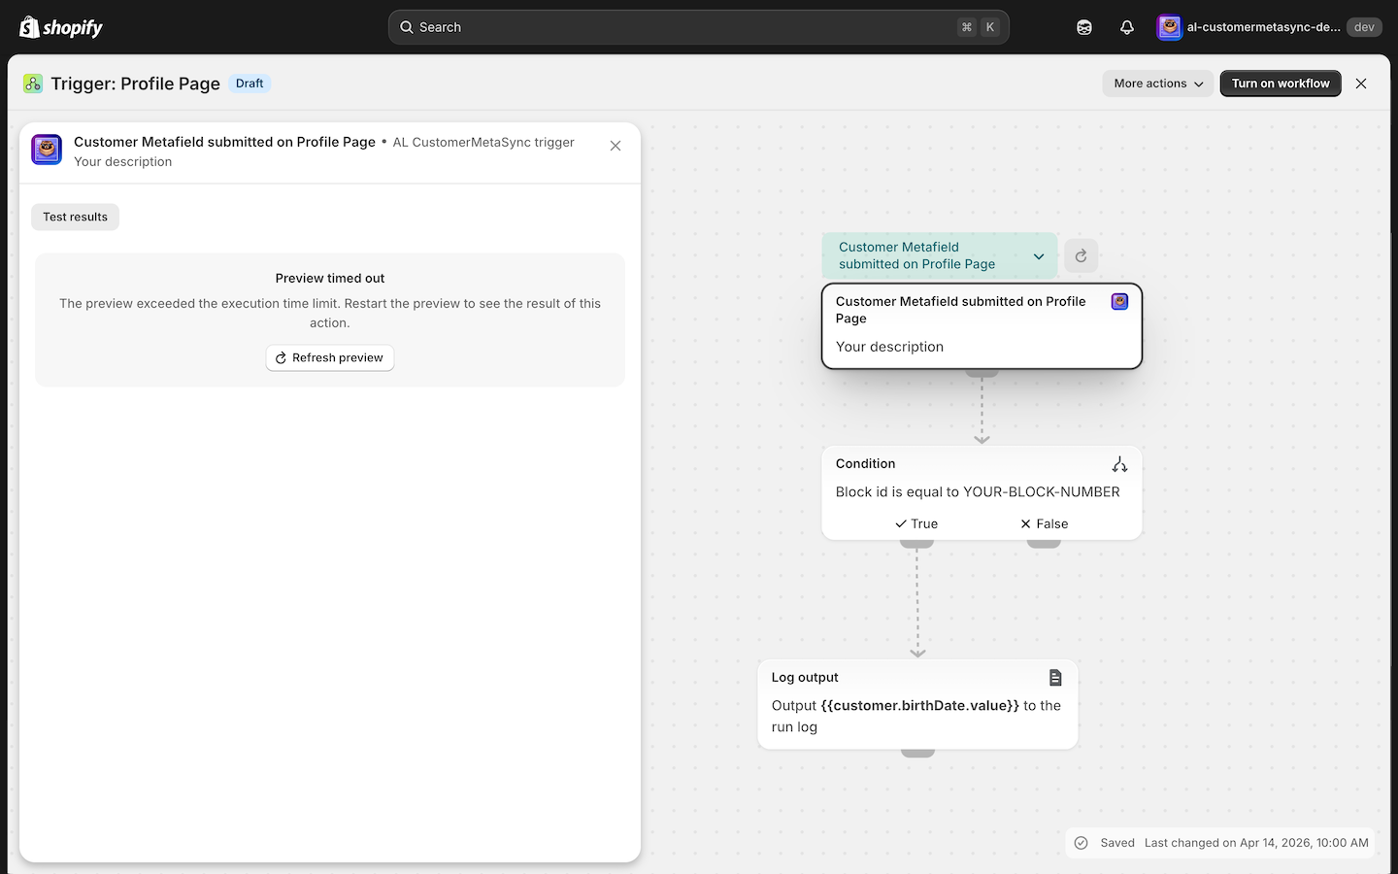Click the workflow title Trigger: Profile Page

tap(136, 84)
